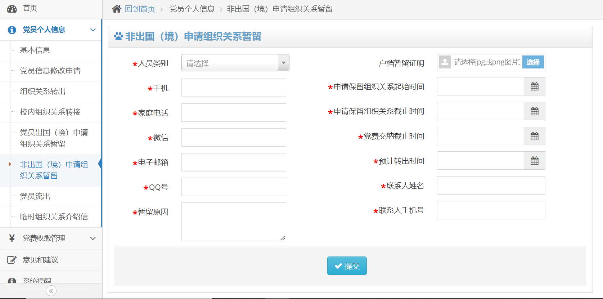
Task: Collapse the 党员个人信息 menu section
Action: tap(93, 30)
